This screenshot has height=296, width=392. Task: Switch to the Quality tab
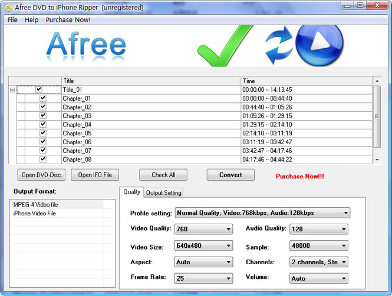tap(131, 192)
